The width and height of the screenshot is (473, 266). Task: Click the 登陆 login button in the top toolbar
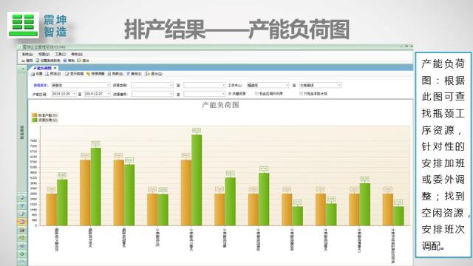[x=27, y=61]
